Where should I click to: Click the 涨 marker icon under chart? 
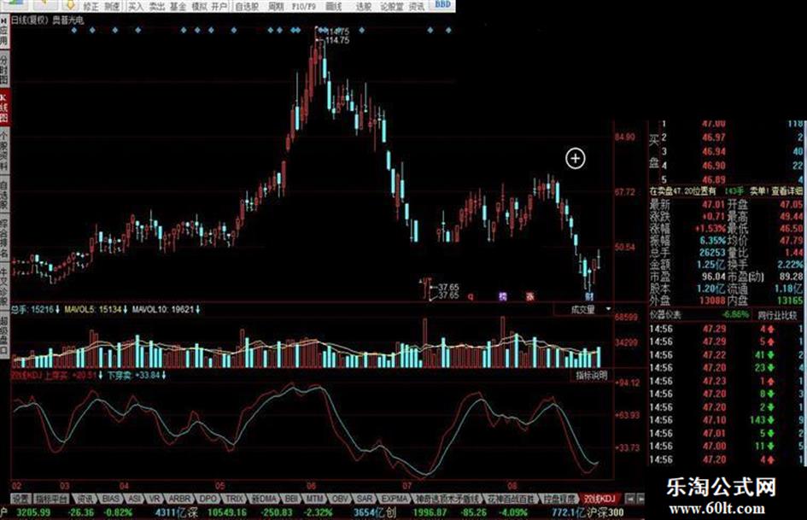530,296
